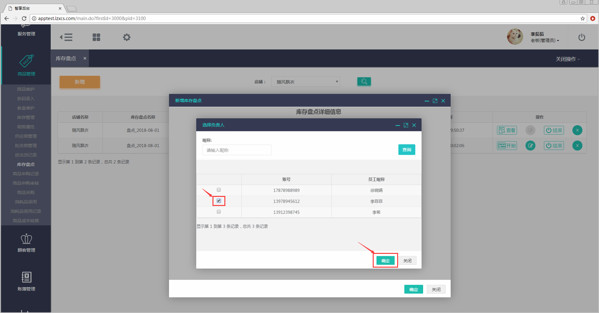Click the 昵称 input field
The image size is (599, 313).
pyautogui.click(x=237, y=150)
